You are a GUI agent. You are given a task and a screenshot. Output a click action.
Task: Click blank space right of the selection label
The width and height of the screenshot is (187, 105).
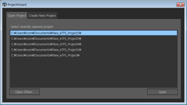(x=114, y=27)
